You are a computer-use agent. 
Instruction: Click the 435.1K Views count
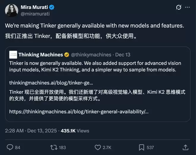(x=75, y=131)
